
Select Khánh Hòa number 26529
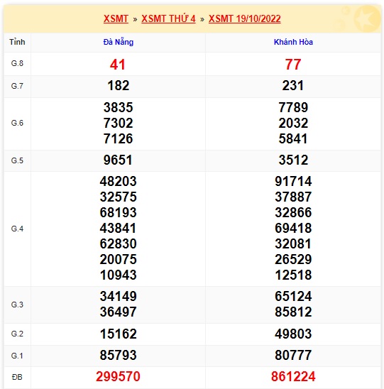tap(293, 260)
